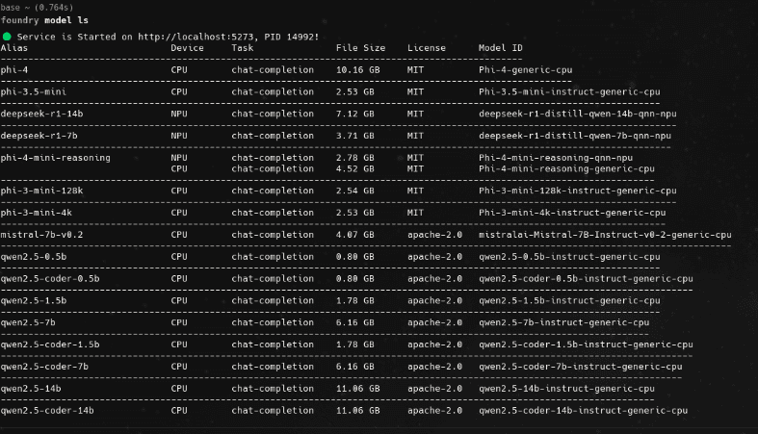758x434 pixels.
Task: Click the deepseek-r1-14b alias entry
Action: click(x=41, y=114)
